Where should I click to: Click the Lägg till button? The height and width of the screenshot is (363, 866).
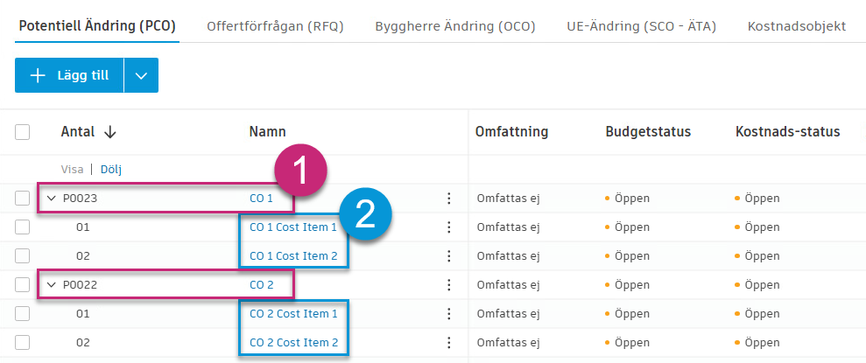70,75
